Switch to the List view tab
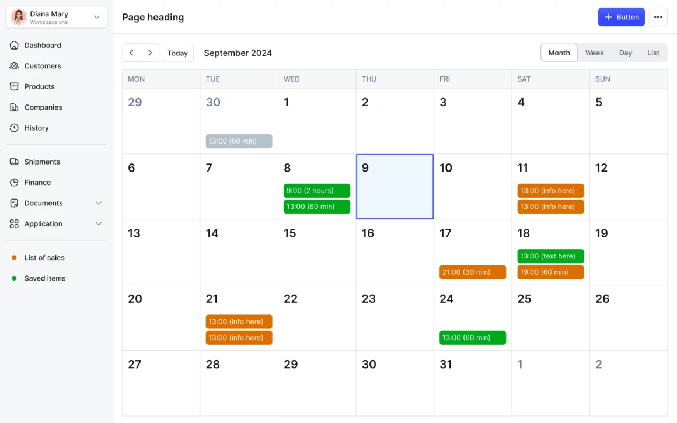Image resolution: width=677 pixels, height=423 pixels. (653, 53)
